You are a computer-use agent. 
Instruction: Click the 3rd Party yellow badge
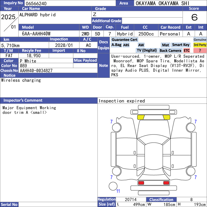click(x=200, y=45)
